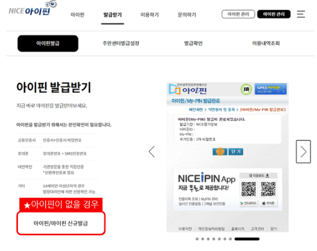Show previous carousel slide arrow
Viewport: 317px width, 251px height.
[x=152, y=152]
